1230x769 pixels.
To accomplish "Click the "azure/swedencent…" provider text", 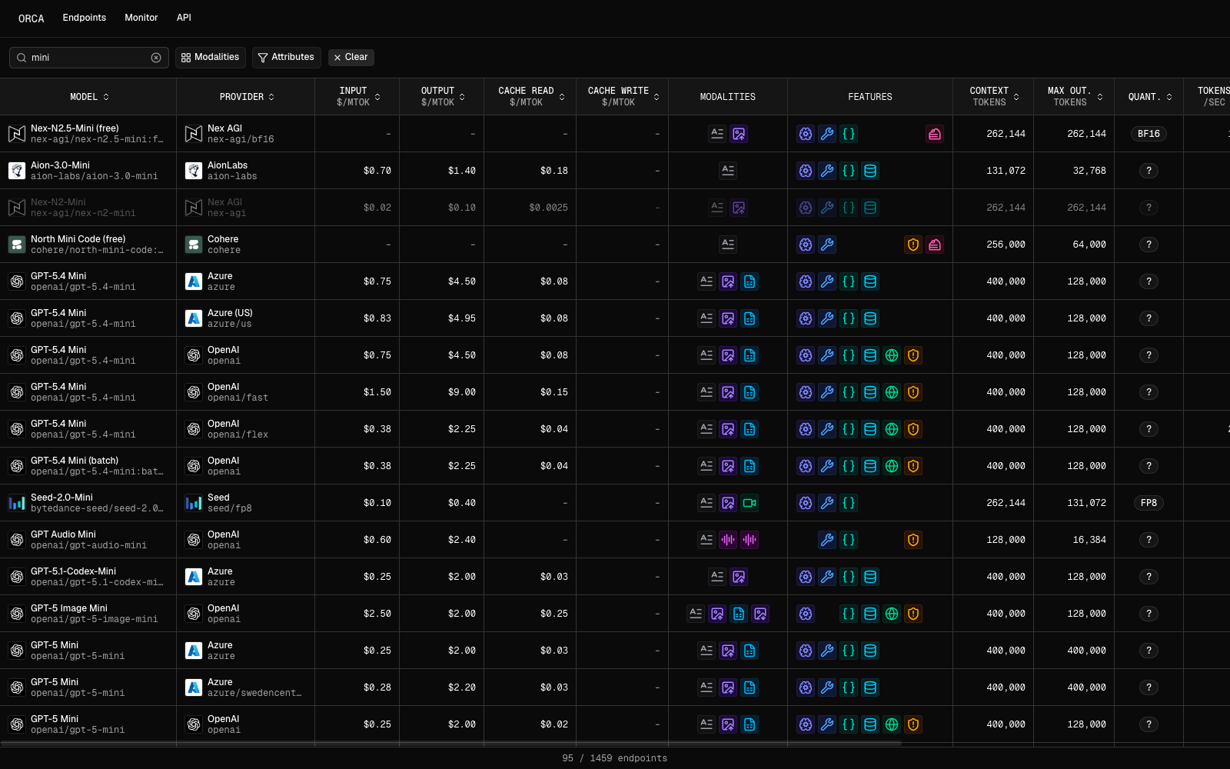I will pyautogui.click(x=254, y=693).
